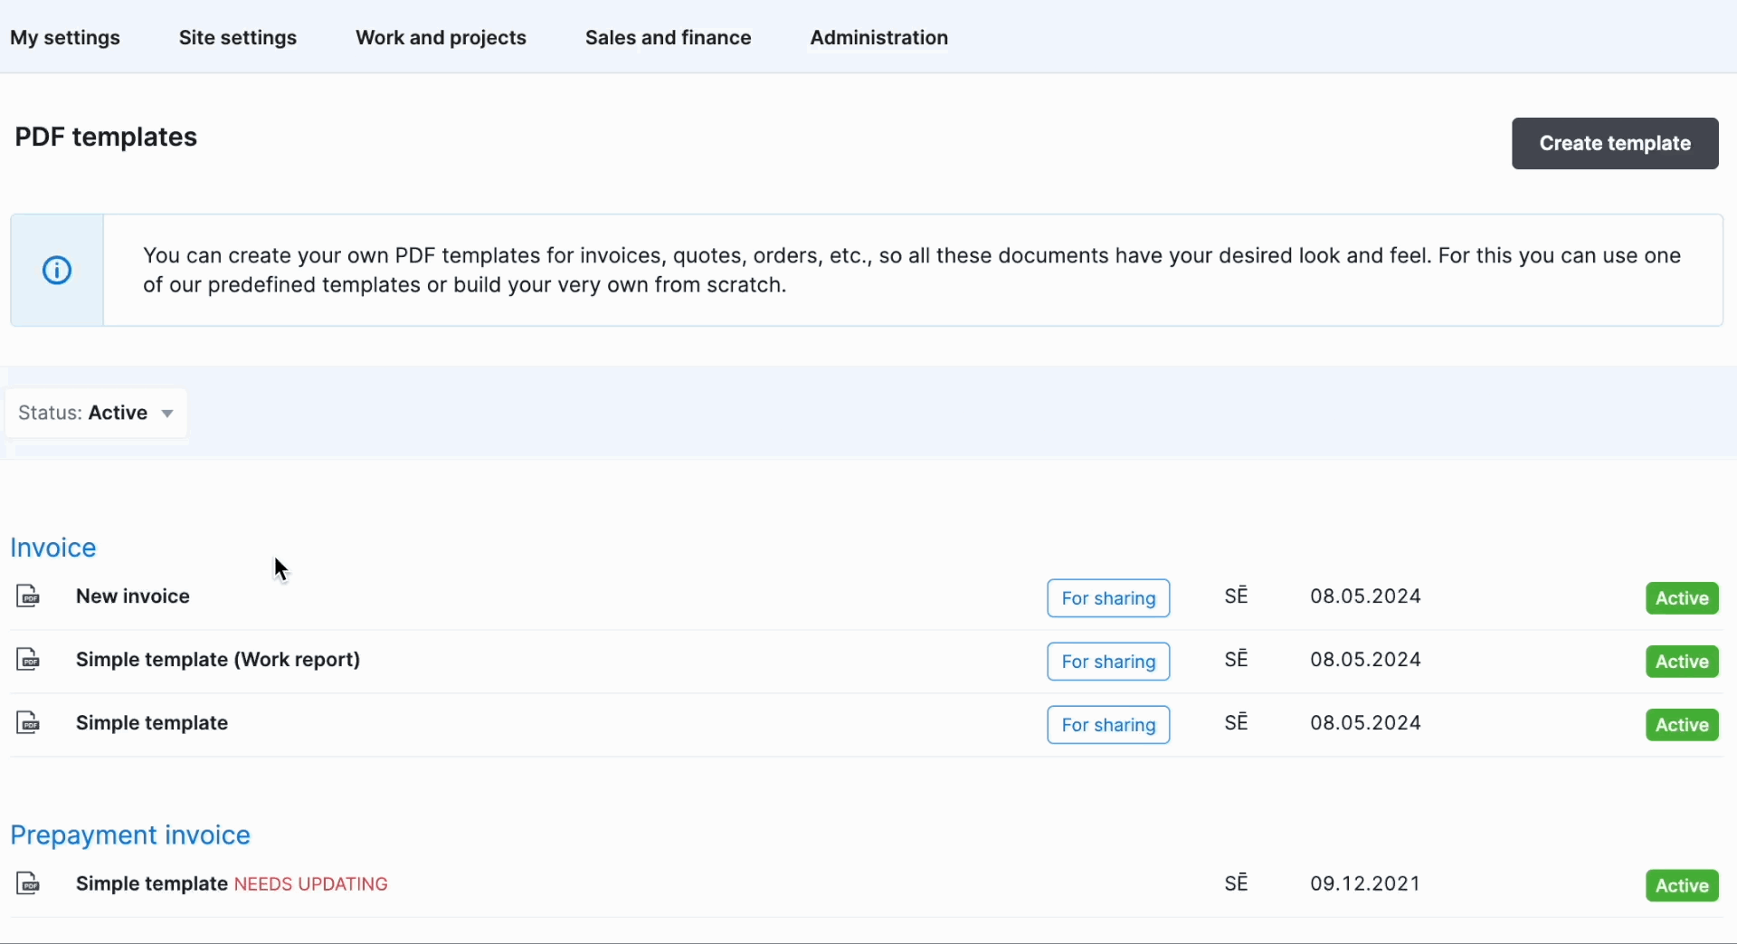Screen dimensions: 1737x944
Task: Select the Sales and finance tab
Action: [x=669, y=38]
